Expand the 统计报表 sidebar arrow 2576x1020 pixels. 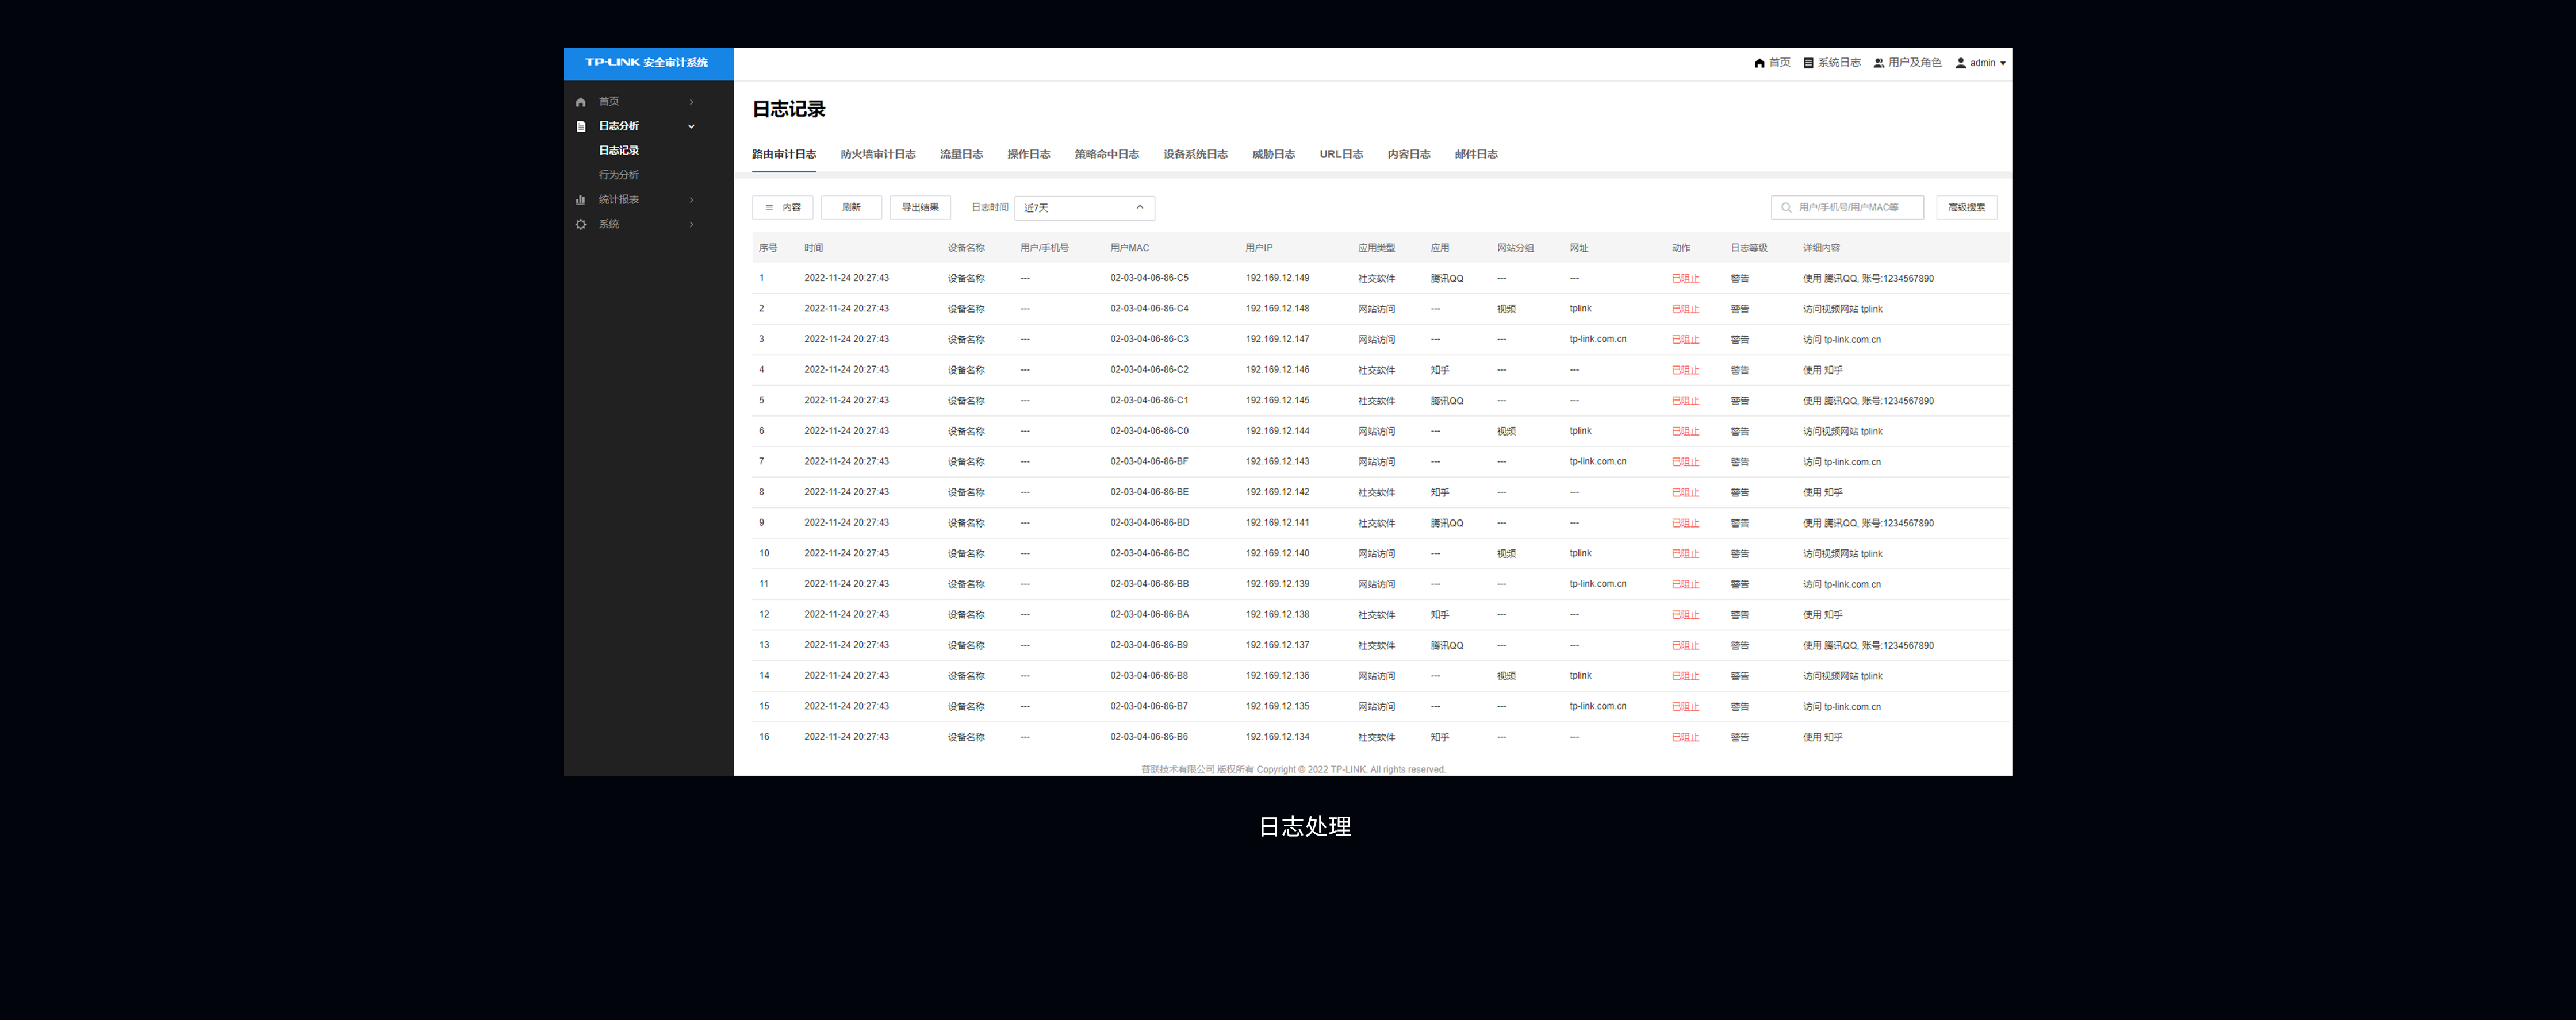pyautogui.click(x=691, y=200)
